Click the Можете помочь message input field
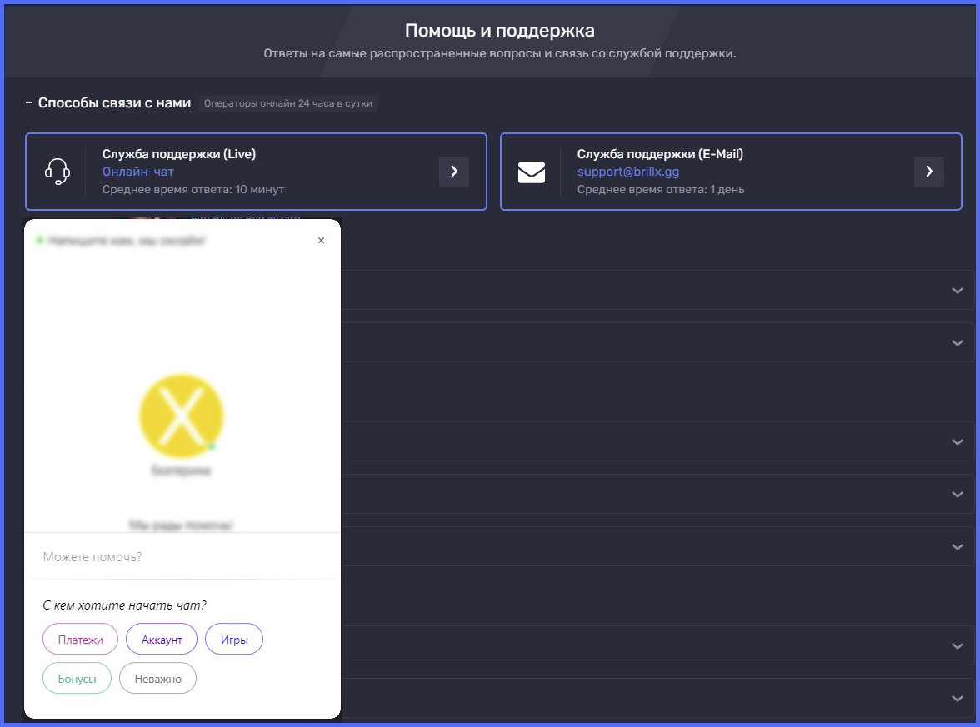Image resolution: width=980 pixels, height=727 pixels. tap(167, 556)
